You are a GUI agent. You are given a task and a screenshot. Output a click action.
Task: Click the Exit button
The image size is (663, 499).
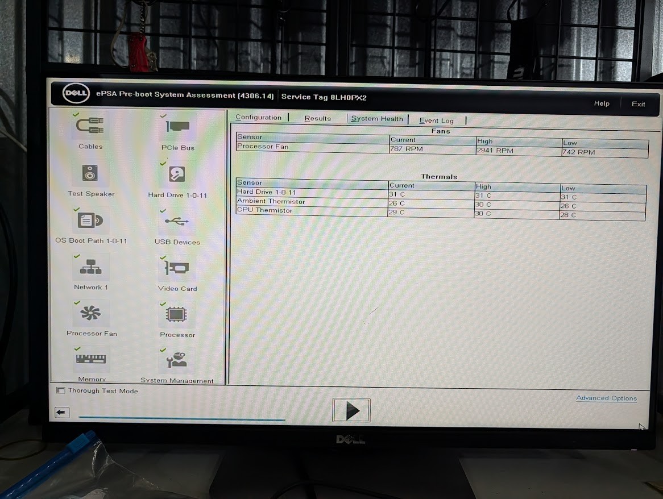[x=638, y=104]
